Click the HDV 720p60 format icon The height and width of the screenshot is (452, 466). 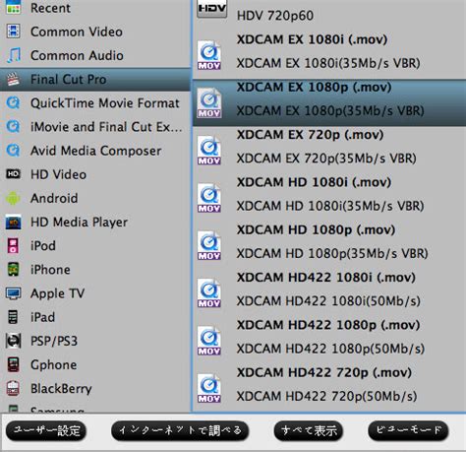(212, 9)
